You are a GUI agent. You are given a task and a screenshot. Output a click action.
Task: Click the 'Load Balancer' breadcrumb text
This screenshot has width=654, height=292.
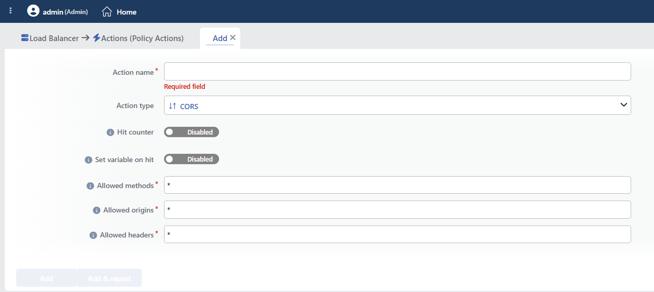coord(55,38)
